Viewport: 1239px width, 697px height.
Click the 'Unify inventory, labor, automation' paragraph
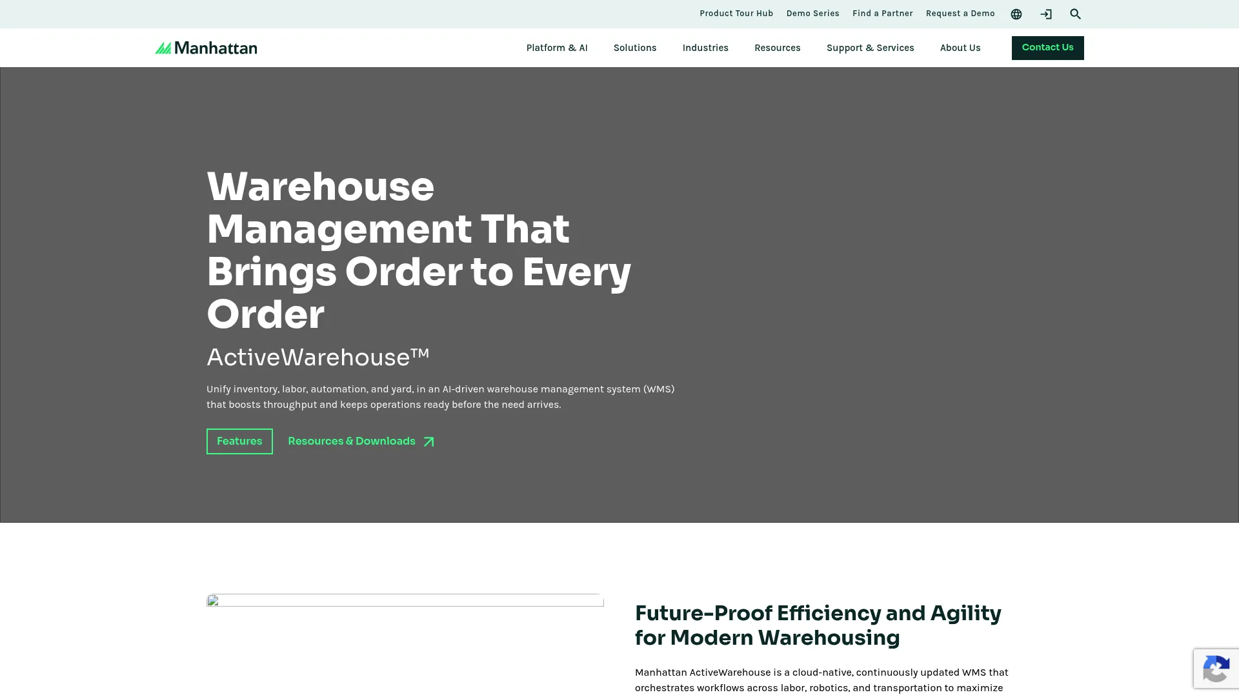click(441, 397)
